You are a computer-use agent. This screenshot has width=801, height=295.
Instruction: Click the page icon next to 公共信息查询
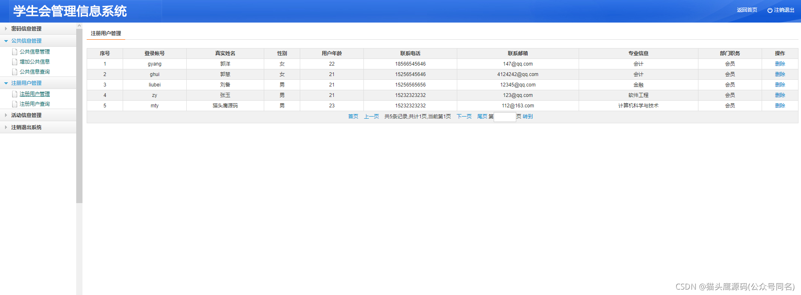(x=15, y=72)
